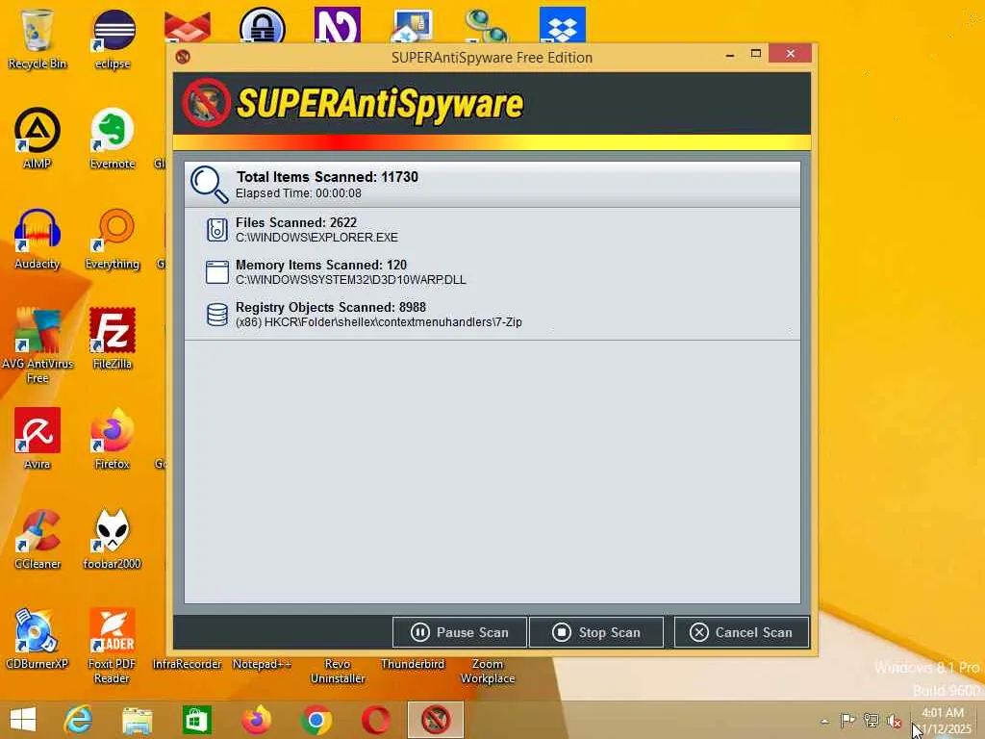The height and width of the screenshot is (739, 985).
Task: Maximize the SUPERAntiSpyware window
Action: coord(756,54)
